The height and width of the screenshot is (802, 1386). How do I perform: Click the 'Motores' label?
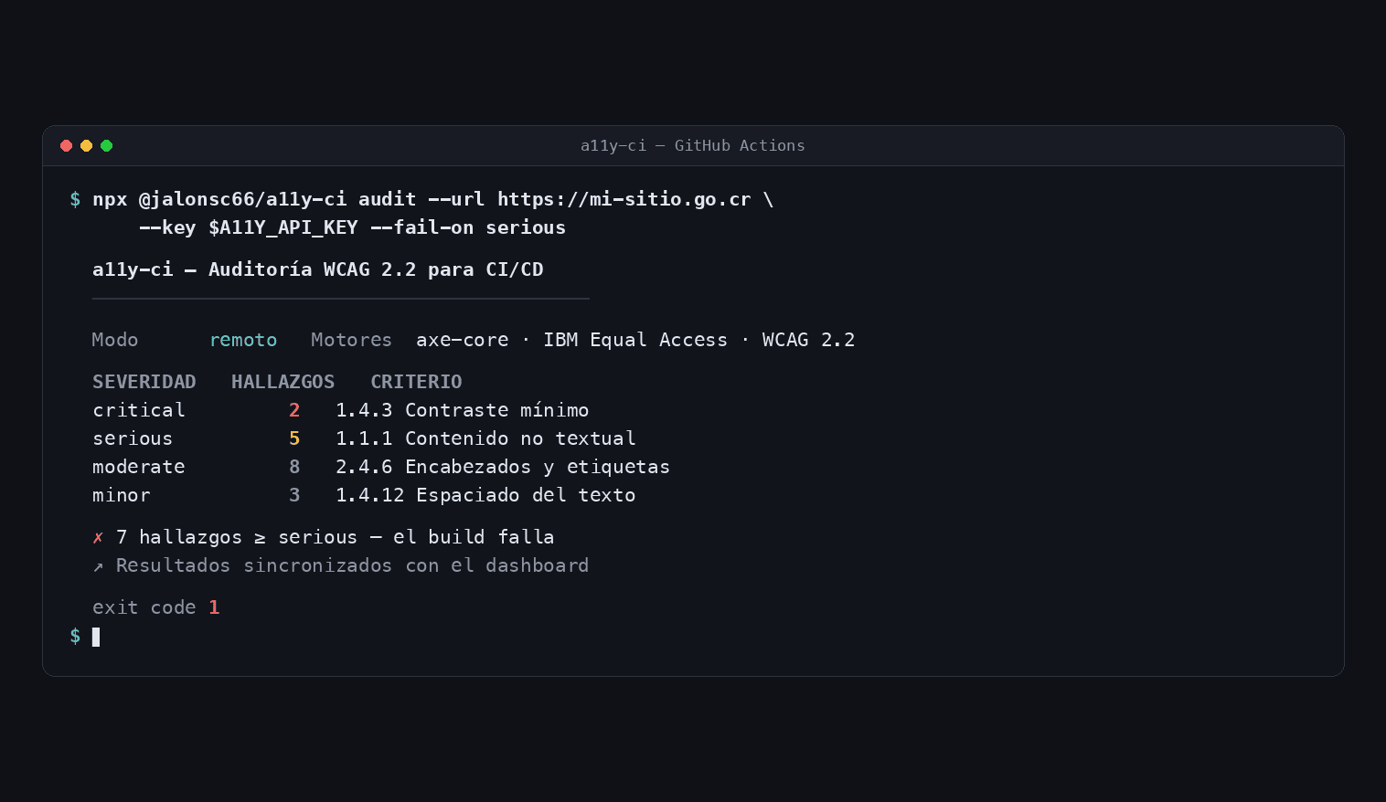[x=351, y=340]
